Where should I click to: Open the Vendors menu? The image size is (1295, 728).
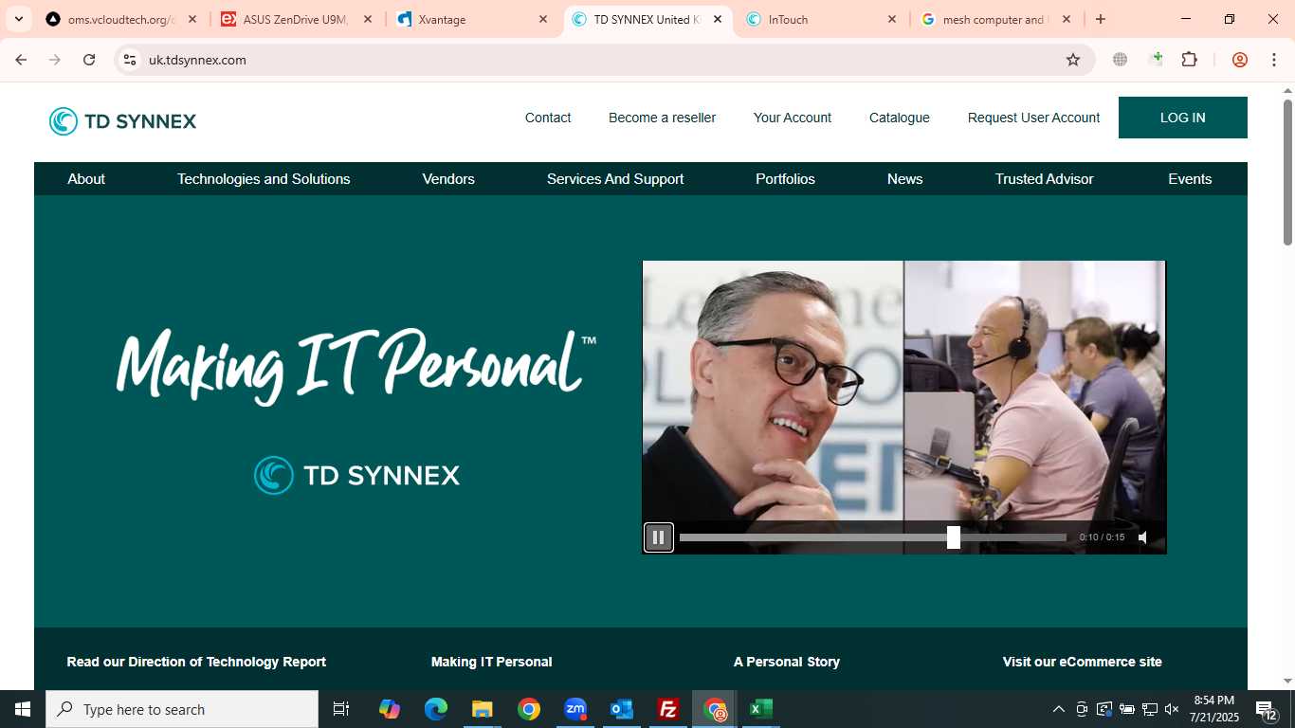point(448,179)
